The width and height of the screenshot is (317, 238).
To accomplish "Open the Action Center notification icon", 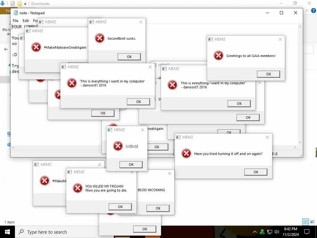I will point(307,232).
